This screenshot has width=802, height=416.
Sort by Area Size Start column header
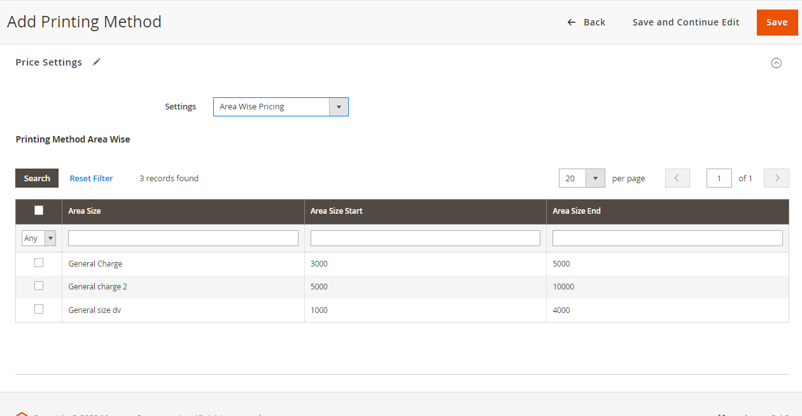pyautogui.click(x=337, y=211)
